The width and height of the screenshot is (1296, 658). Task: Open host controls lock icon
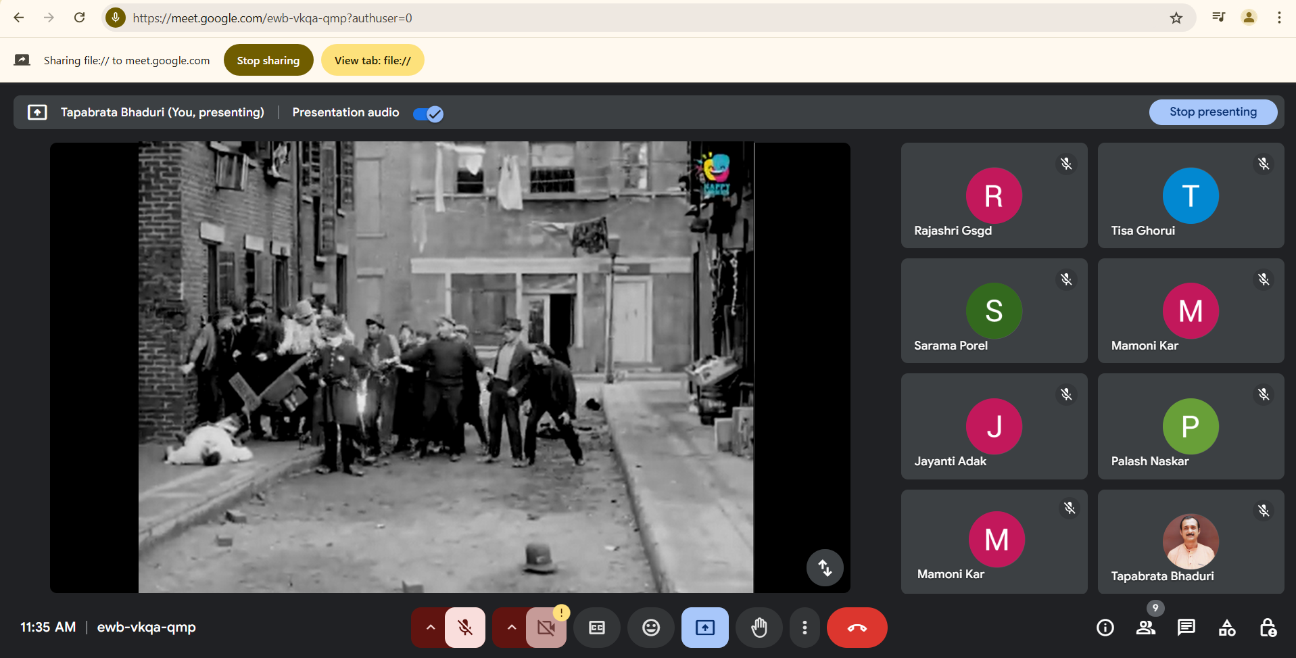1268,628
